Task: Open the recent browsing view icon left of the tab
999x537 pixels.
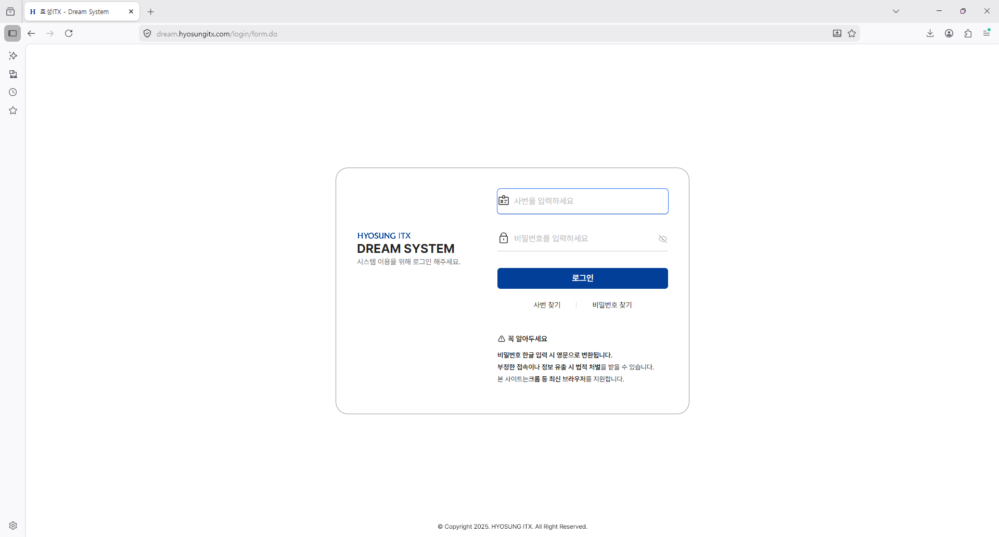Action: click(10, 11)
